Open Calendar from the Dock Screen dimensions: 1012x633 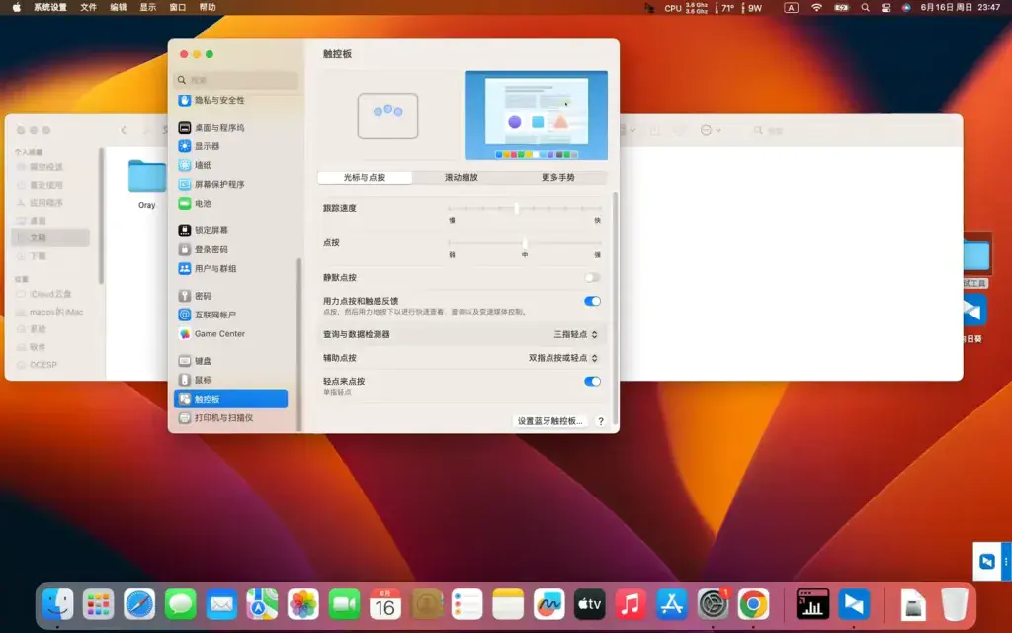[x=384, y=605]
